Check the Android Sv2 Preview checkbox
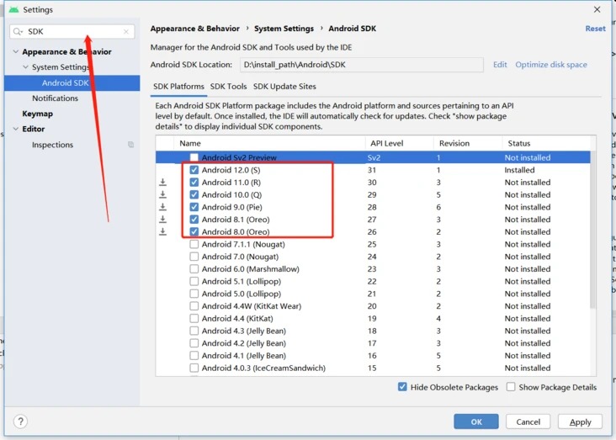 [x=194, y=157]
